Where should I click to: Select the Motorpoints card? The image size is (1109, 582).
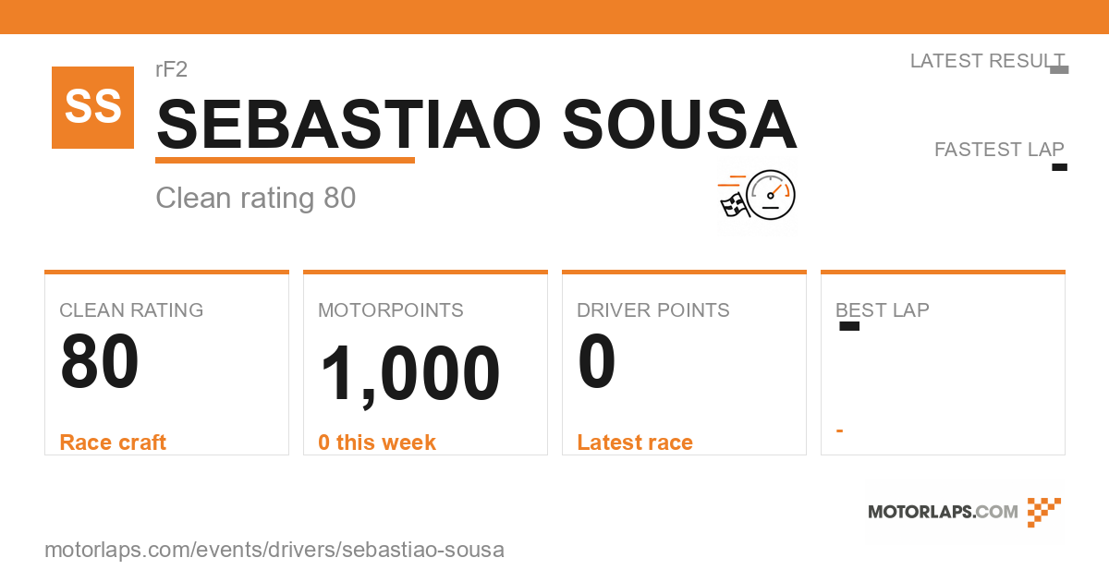tap(425, 362)
